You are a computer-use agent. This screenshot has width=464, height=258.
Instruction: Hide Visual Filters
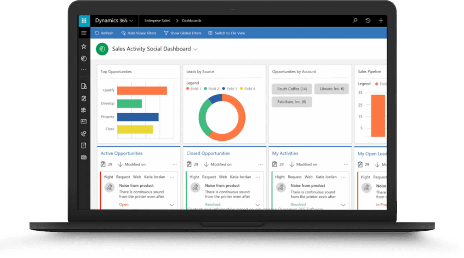pyautogui.click(x=138, y=33)
